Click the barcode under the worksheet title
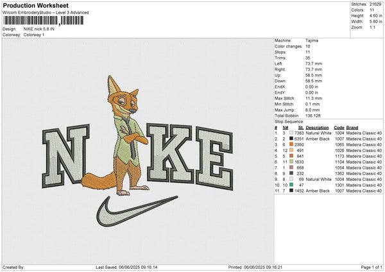This screenshot has height=272, width=385. [x=44, y=21]
